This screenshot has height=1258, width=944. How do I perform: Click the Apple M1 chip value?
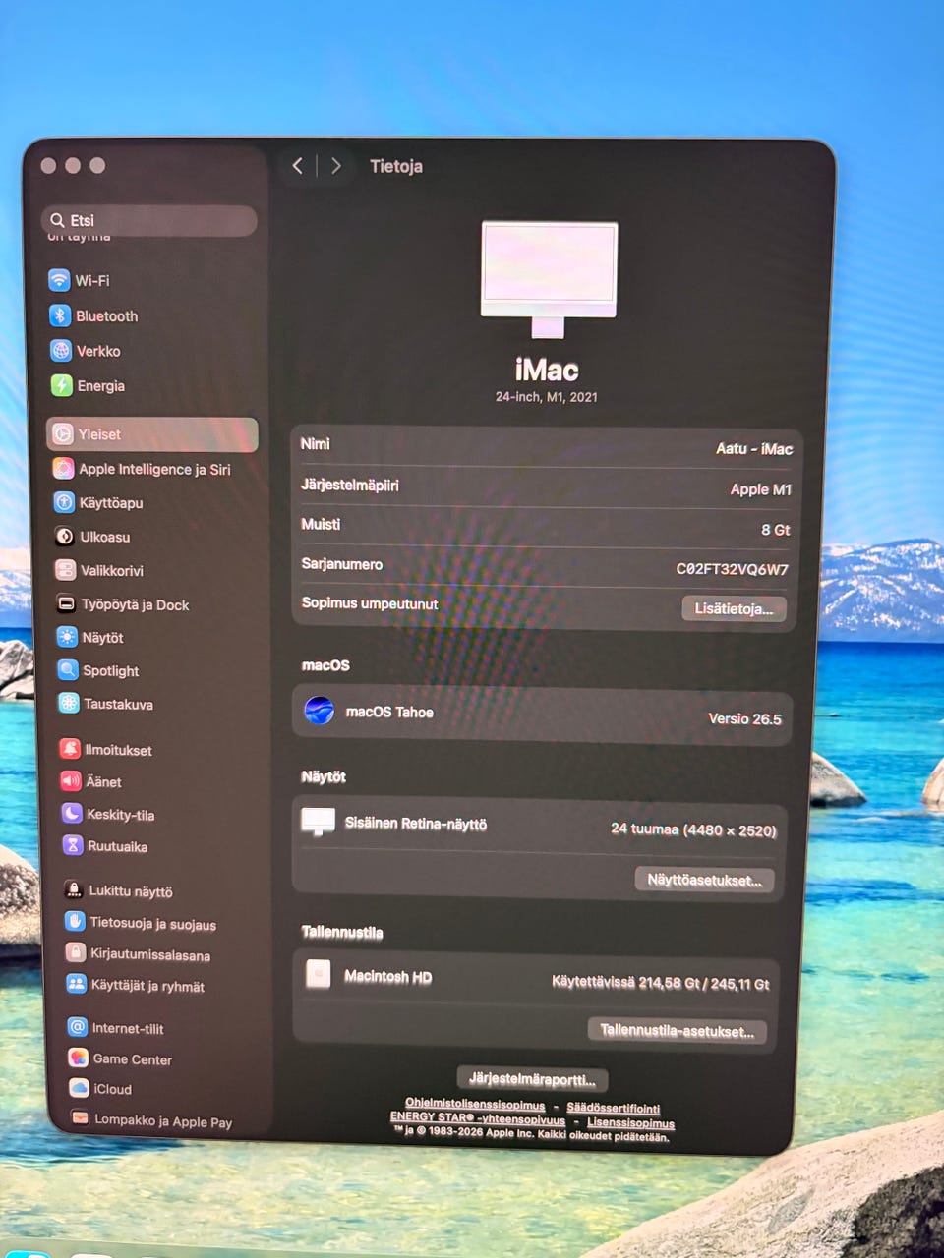[761, 489]
